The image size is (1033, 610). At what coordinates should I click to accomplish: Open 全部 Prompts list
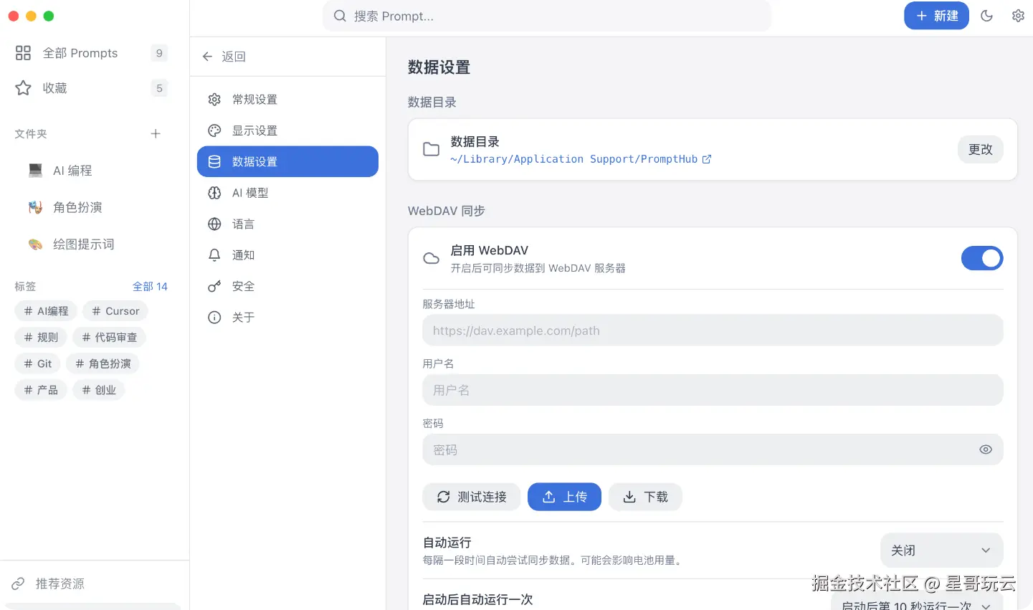click(92, 53)
